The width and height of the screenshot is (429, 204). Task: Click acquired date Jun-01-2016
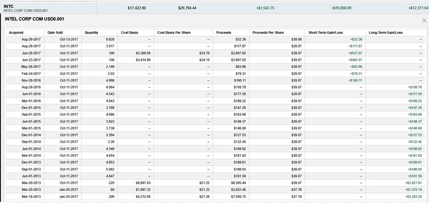coord(31,94)
